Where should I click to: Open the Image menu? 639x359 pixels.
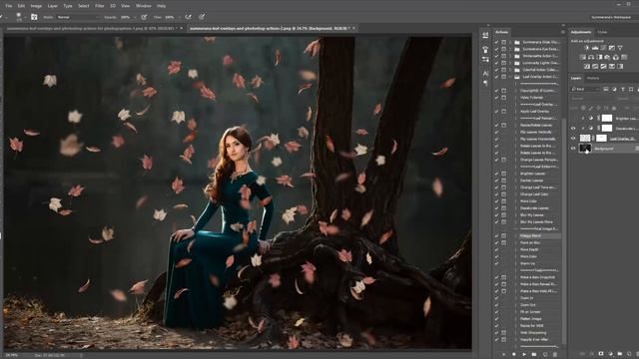click(x=36, y=6)
